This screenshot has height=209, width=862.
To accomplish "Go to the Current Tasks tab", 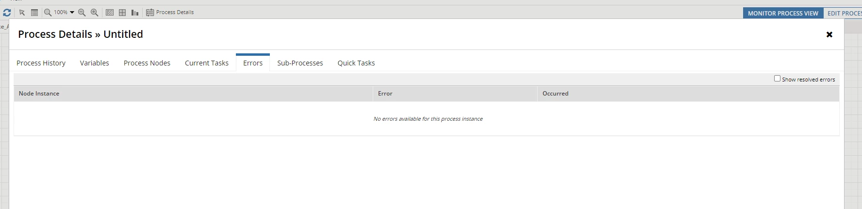I will click(207, 63).
